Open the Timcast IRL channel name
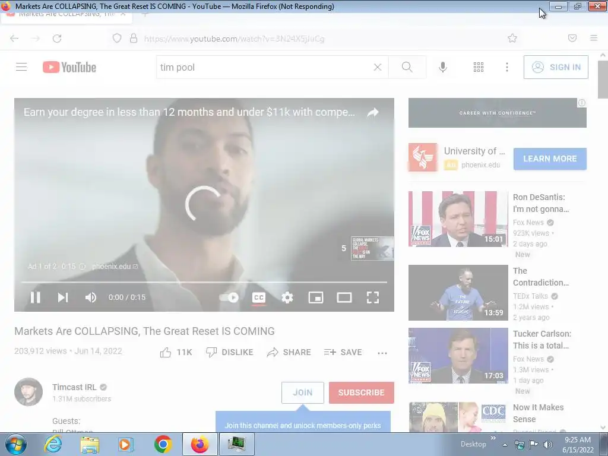The image size is (608, 456). coord(74,387)
